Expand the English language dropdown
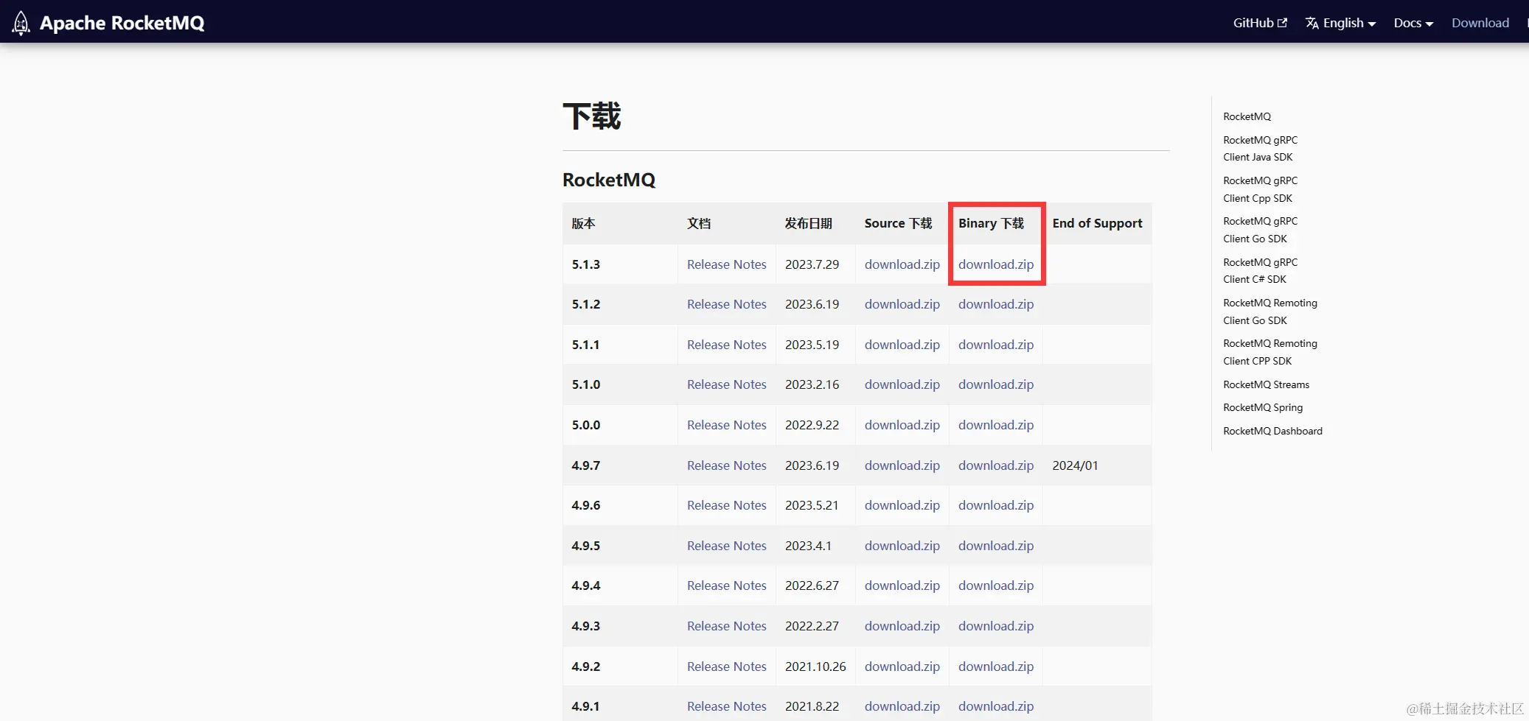The image size is (1529, 721). 1341,23
